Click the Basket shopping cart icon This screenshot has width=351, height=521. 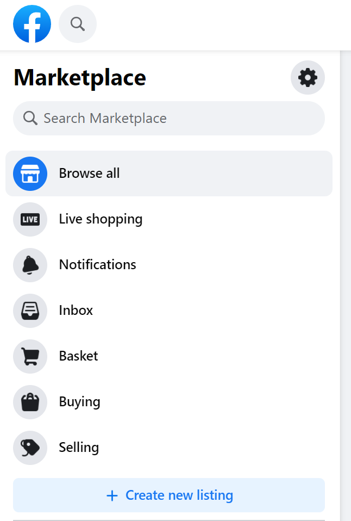pyautogui.click(x=30, y=356)
